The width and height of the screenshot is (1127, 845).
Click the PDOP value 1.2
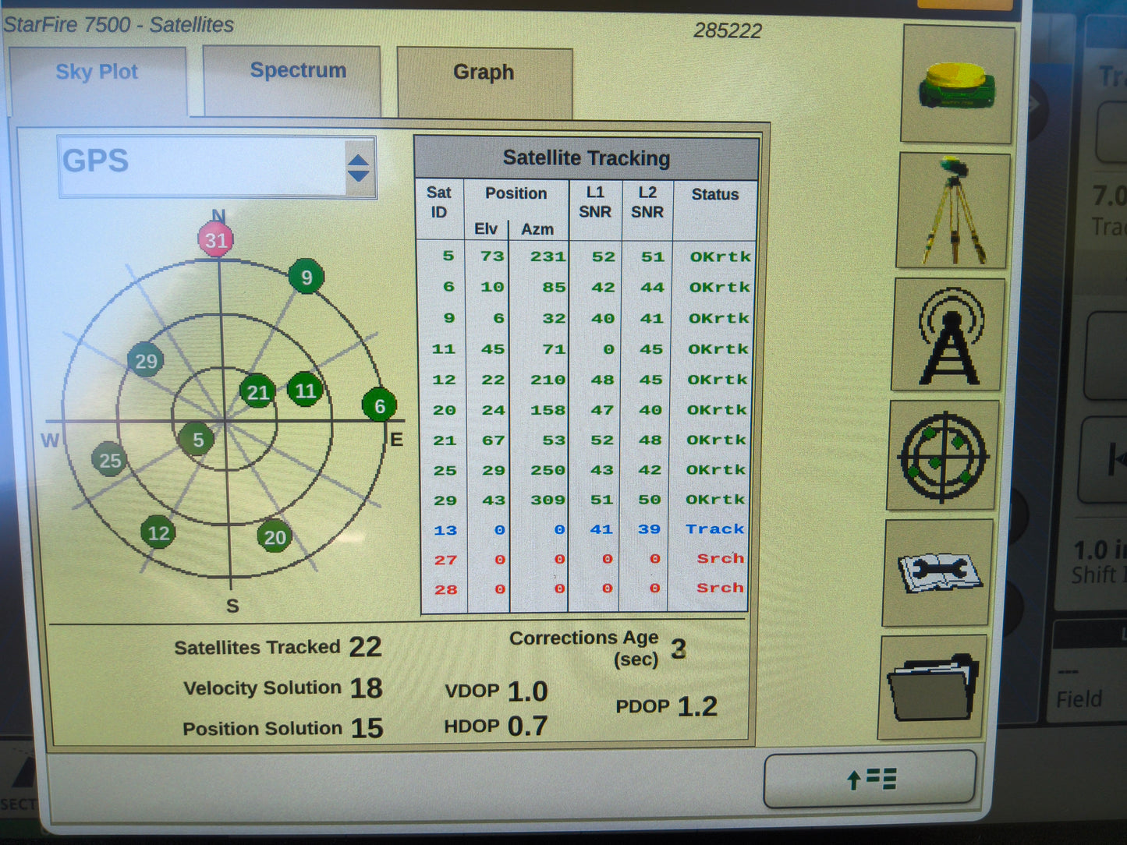[x=697, y=706]
